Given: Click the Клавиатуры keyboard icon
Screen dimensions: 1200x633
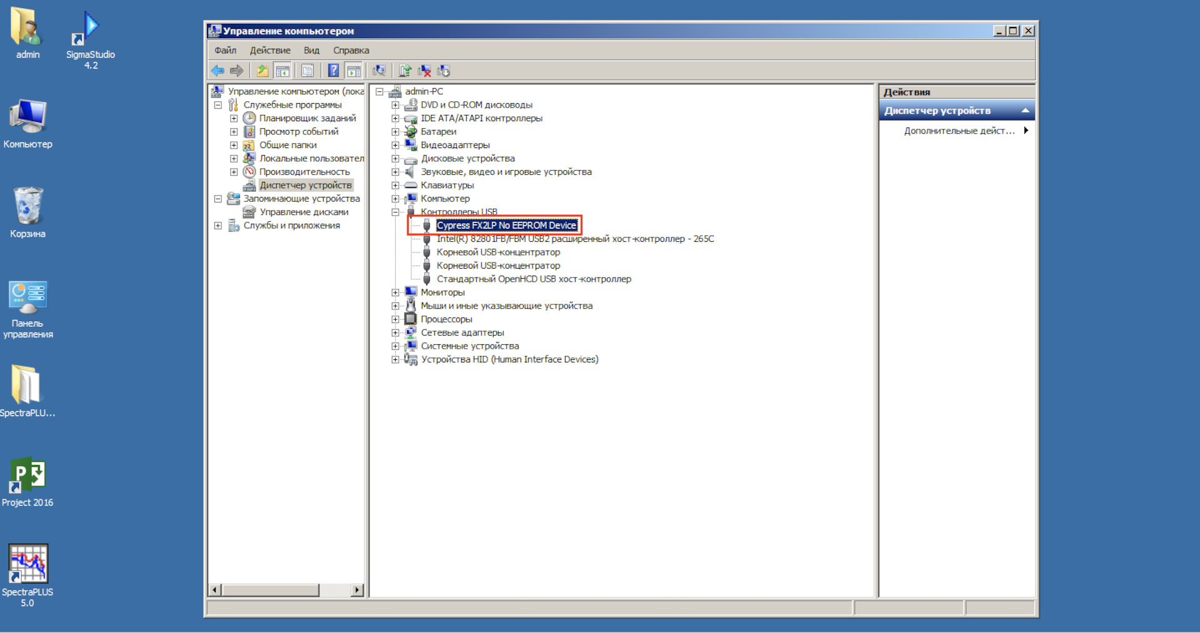Looking at the screenshot, I should coord(411,185).
